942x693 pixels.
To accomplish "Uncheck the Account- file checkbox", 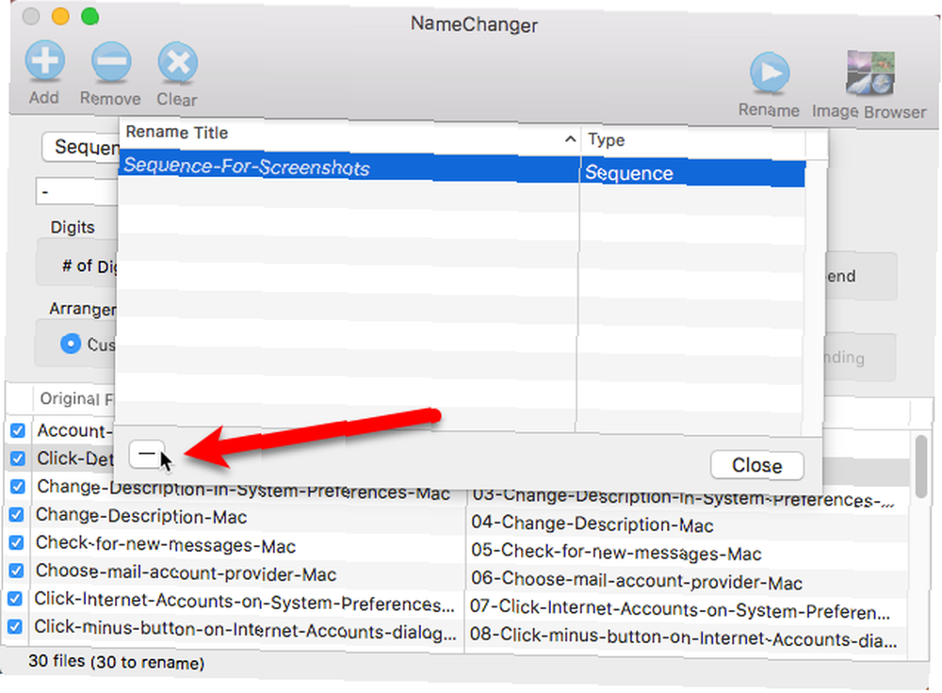I will [17, 430].
